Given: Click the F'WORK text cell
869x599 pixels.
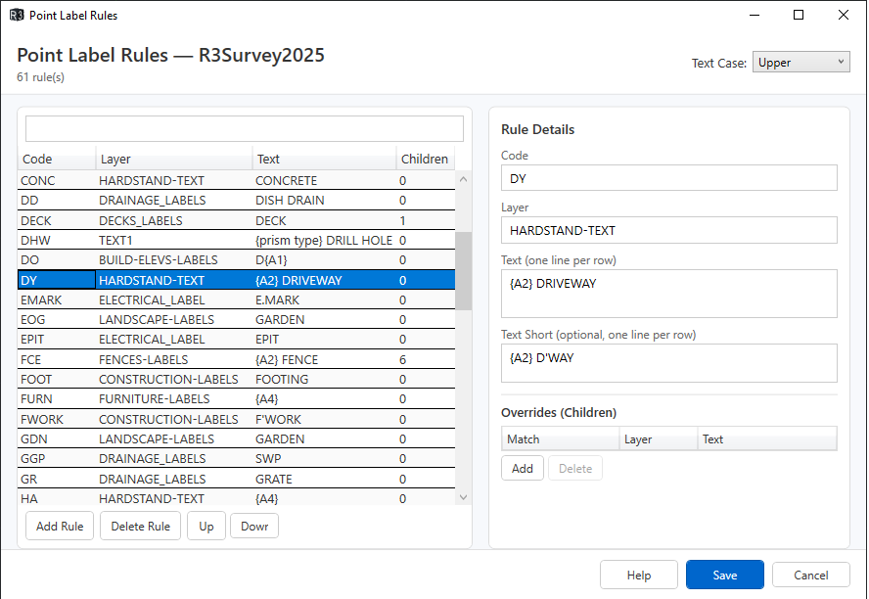Looking at the screenshot, I should (x=324, y=419).
